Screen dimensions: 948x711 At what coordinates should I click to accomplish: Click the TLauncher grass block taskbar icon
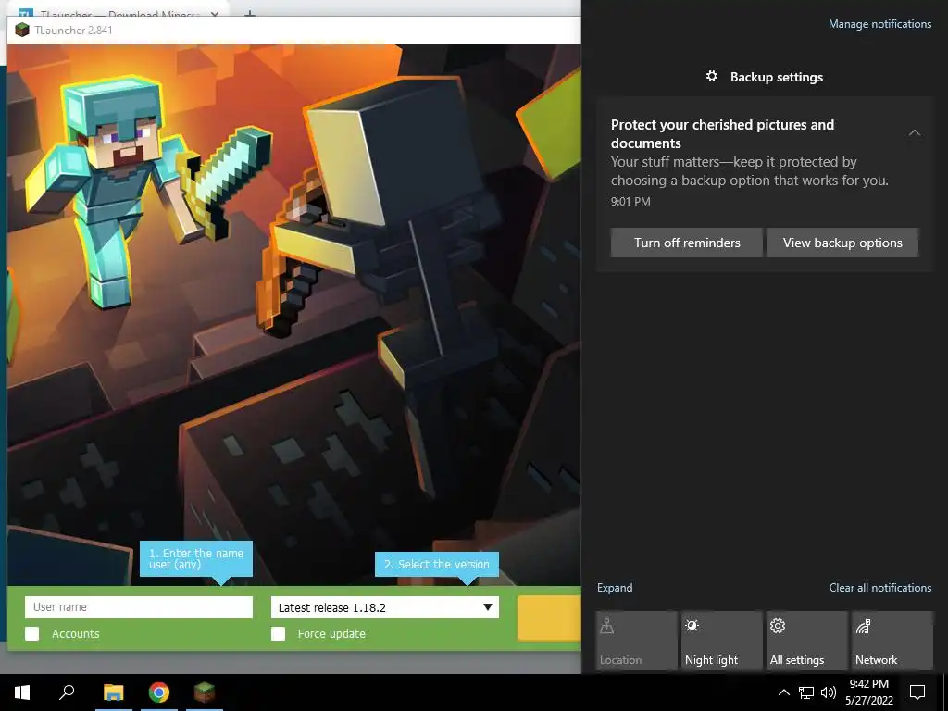click(205, 692)
